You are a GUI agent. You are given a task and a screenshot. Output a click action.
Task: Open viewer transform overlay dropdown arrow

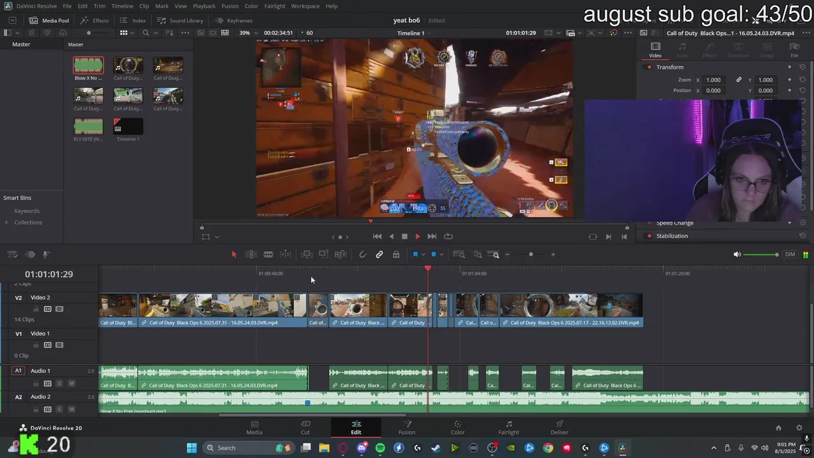pyautogui.click(x=216, y=237)
